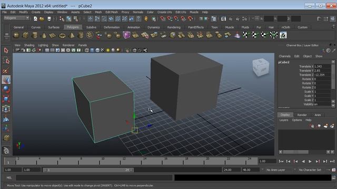Image resolution: width=337 pixels, height=189 pixels.
Task: Activate the Scale tool
Action: (x=6, y=99)
